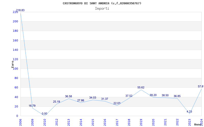Click the 2010 x-axis year label
The height and width of the screenshot is (127, 204).
click(x=45, y=122)
